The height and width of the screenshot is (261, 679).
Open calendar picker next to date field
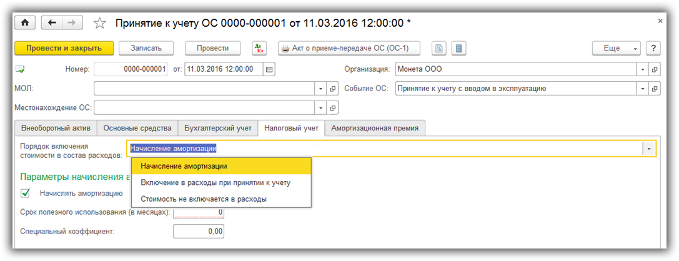pyautogui.click(x=269, y=69)
